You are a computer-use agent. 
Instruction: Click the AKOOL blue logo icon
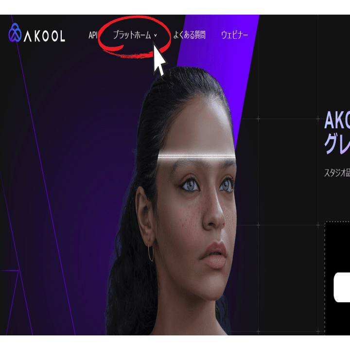(x=15, y=33)
